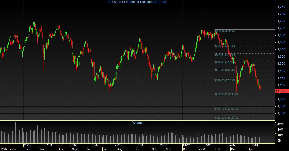Image resolution: width=289 pixels, height=151 pixels.
Task: Click the 1,720 price axis value
Action: click(281, 21)
